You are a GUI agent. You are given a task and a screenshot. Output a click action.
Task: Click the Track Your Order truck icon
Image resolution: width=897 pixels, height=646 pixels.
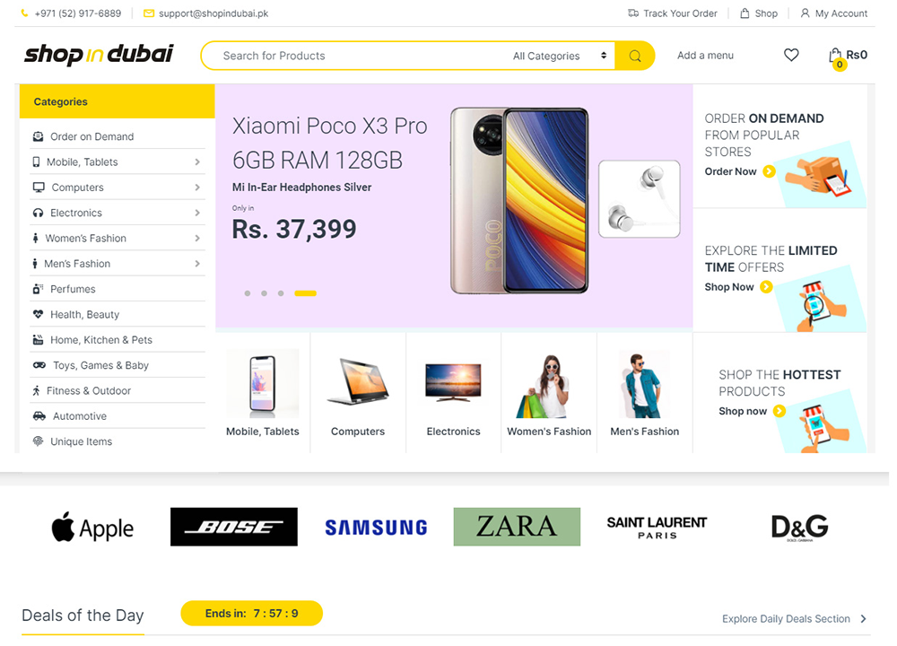(x=633, y=13)
